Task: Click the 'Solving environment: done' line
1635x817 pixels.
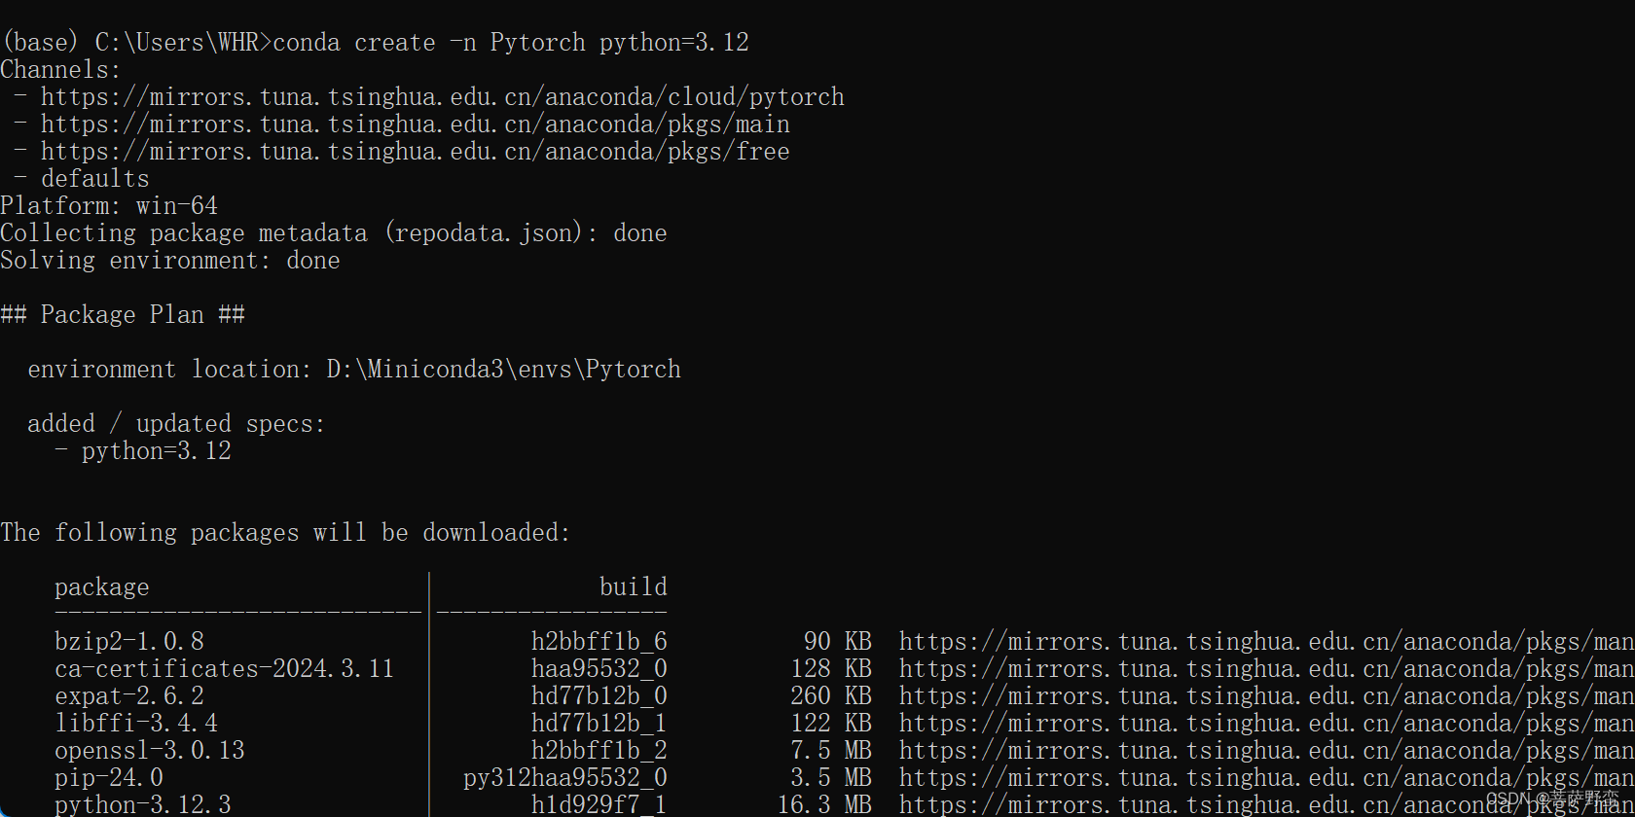Action: 170,261
